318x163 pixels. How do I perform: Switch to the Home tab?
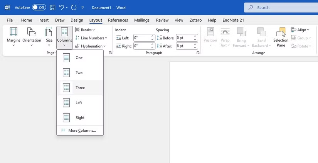(26, 20)
